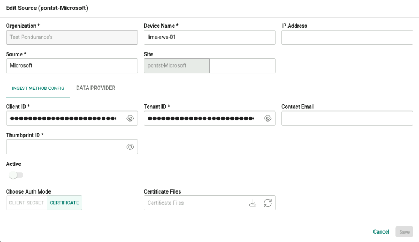The height and width of the screenshot is (242, 419).
Task: Switch to the Data Provider tab
Action: [95, 88]
